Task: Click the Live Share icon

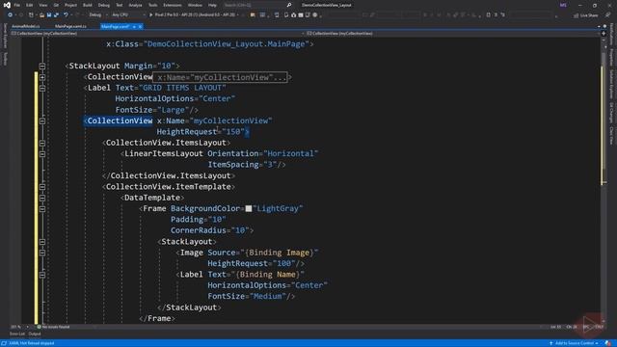Action: coord(577,15)
